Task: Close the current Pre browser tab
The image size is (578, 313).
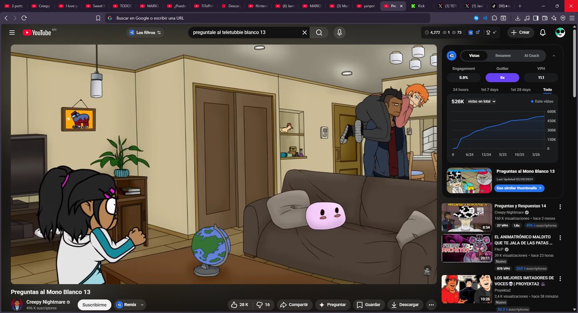Action: point(402,6)
